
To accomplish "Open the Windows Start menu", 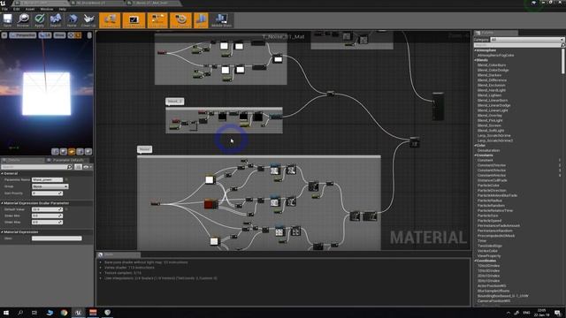I will pos(6,313).
